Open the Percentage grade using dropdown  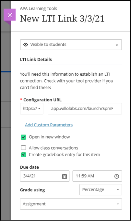pos(101,190)
